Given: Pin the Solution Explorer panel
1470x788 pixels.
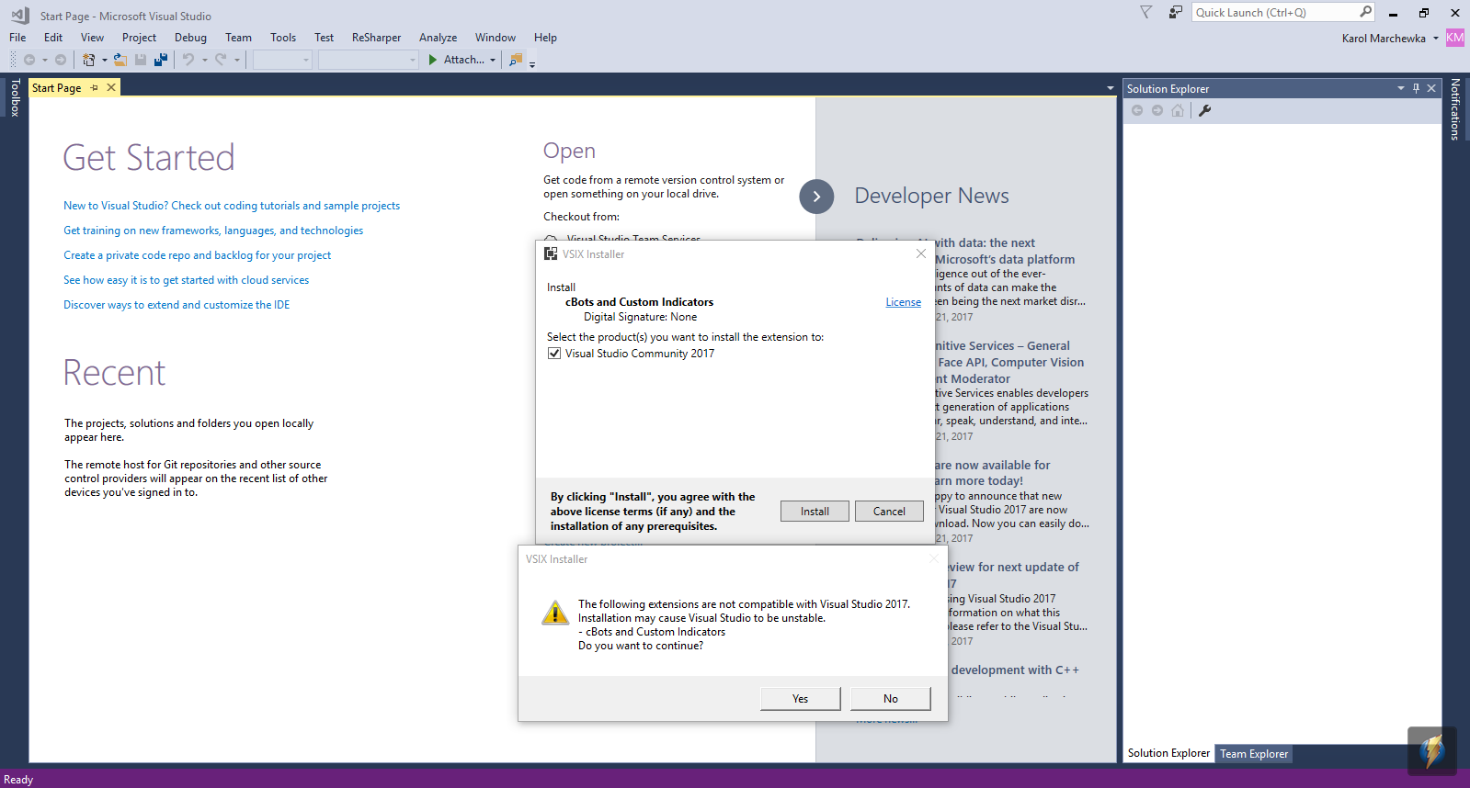Looking at the screenshot, I should point(1416,88).
